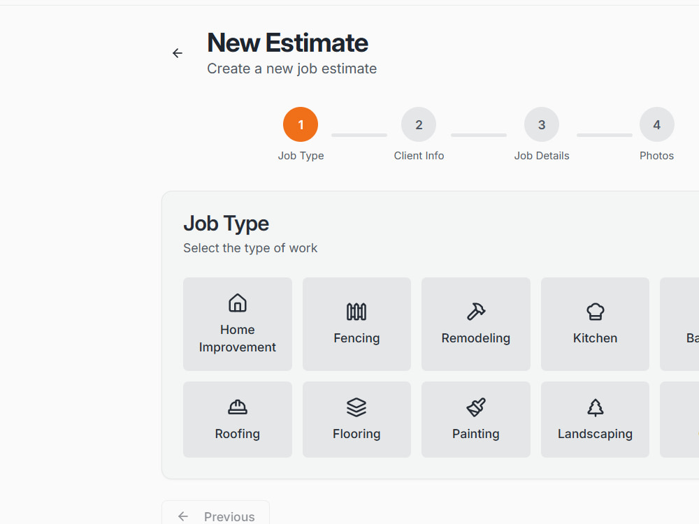The width and height of the screenshot is (699, 524).
Task: Choose the Landscaping tree icon
Action: point(595,407)
